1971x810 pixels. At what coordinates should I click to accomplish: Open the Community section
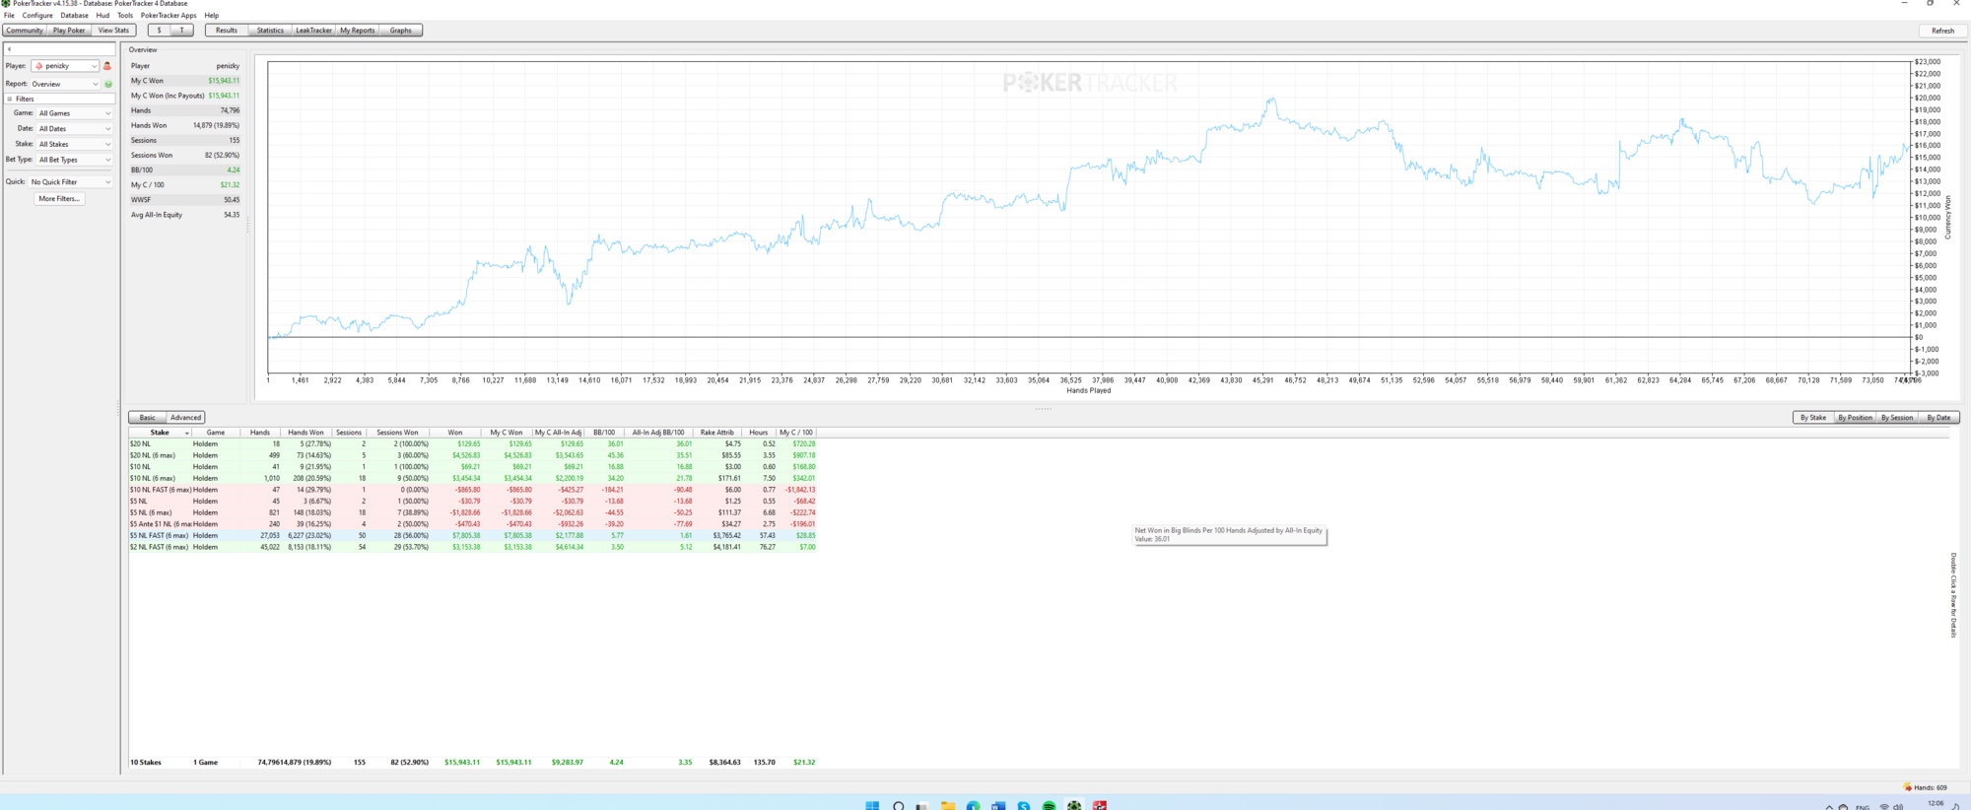click(x=25, y=31)
